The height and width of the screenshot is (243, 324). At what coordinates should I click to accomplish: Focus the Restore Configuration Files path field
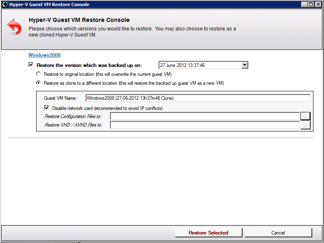[x=204, y=116]
